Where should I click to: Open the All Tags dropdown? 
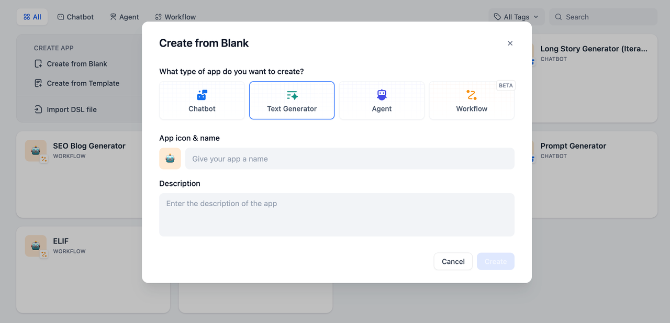[517, 17]
